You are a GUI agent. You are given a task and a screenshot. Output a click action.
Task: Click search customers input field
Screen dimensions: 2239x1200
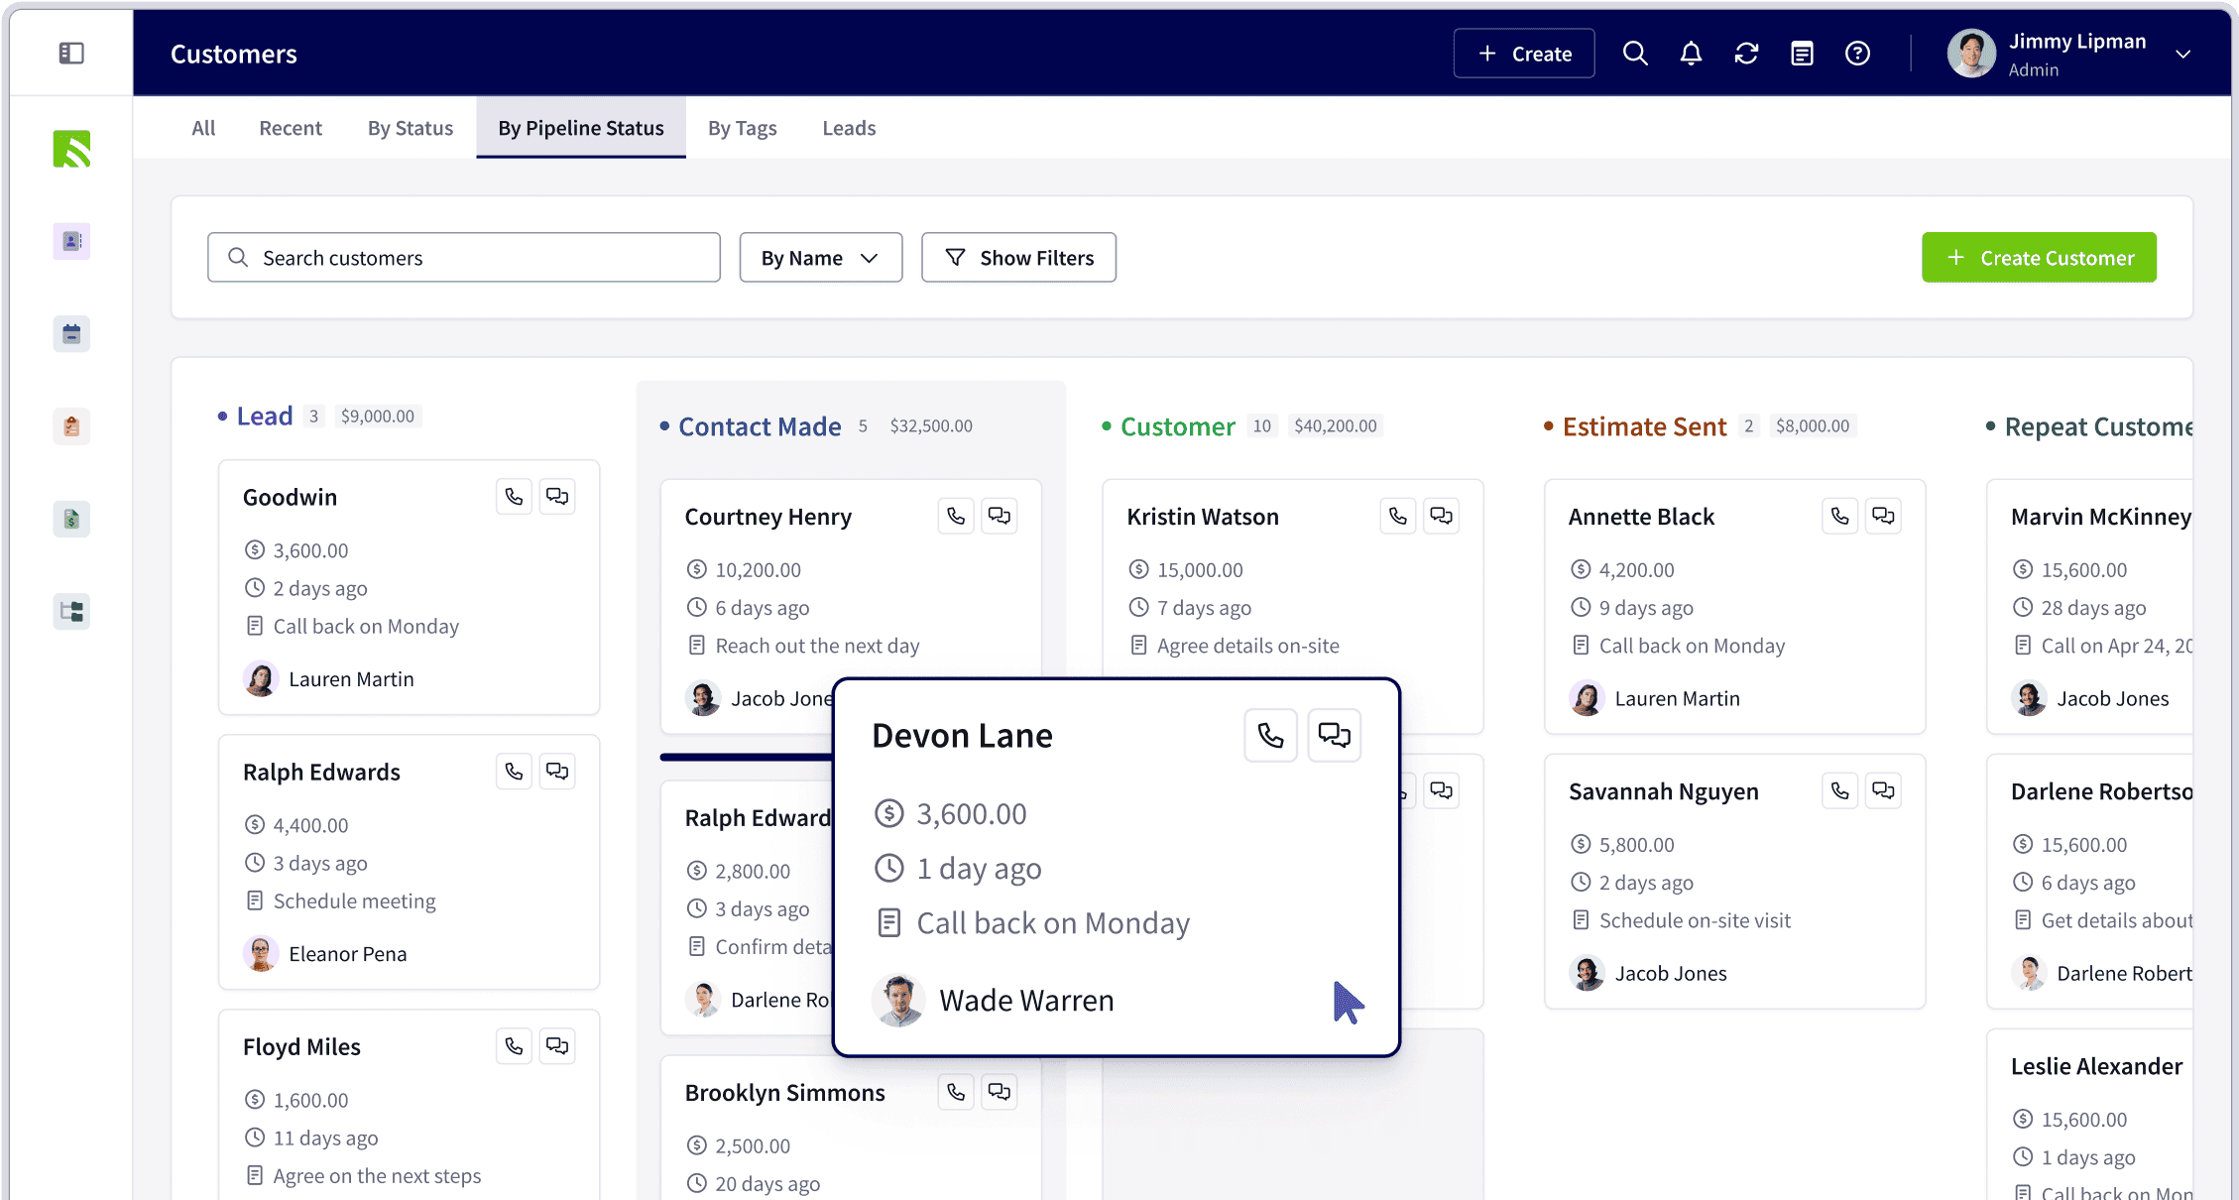463,256
